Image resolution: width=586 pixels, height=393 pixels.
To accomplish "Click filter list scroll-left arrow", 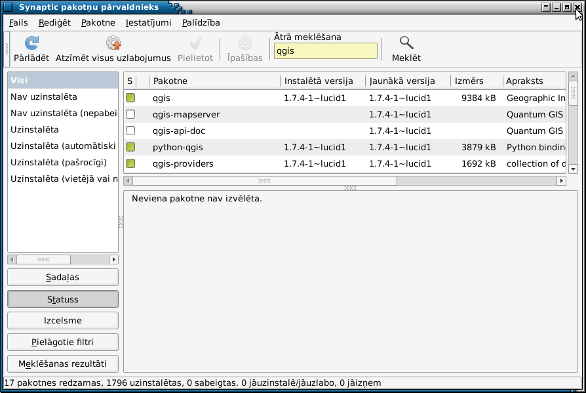I will tap(12, 259).
